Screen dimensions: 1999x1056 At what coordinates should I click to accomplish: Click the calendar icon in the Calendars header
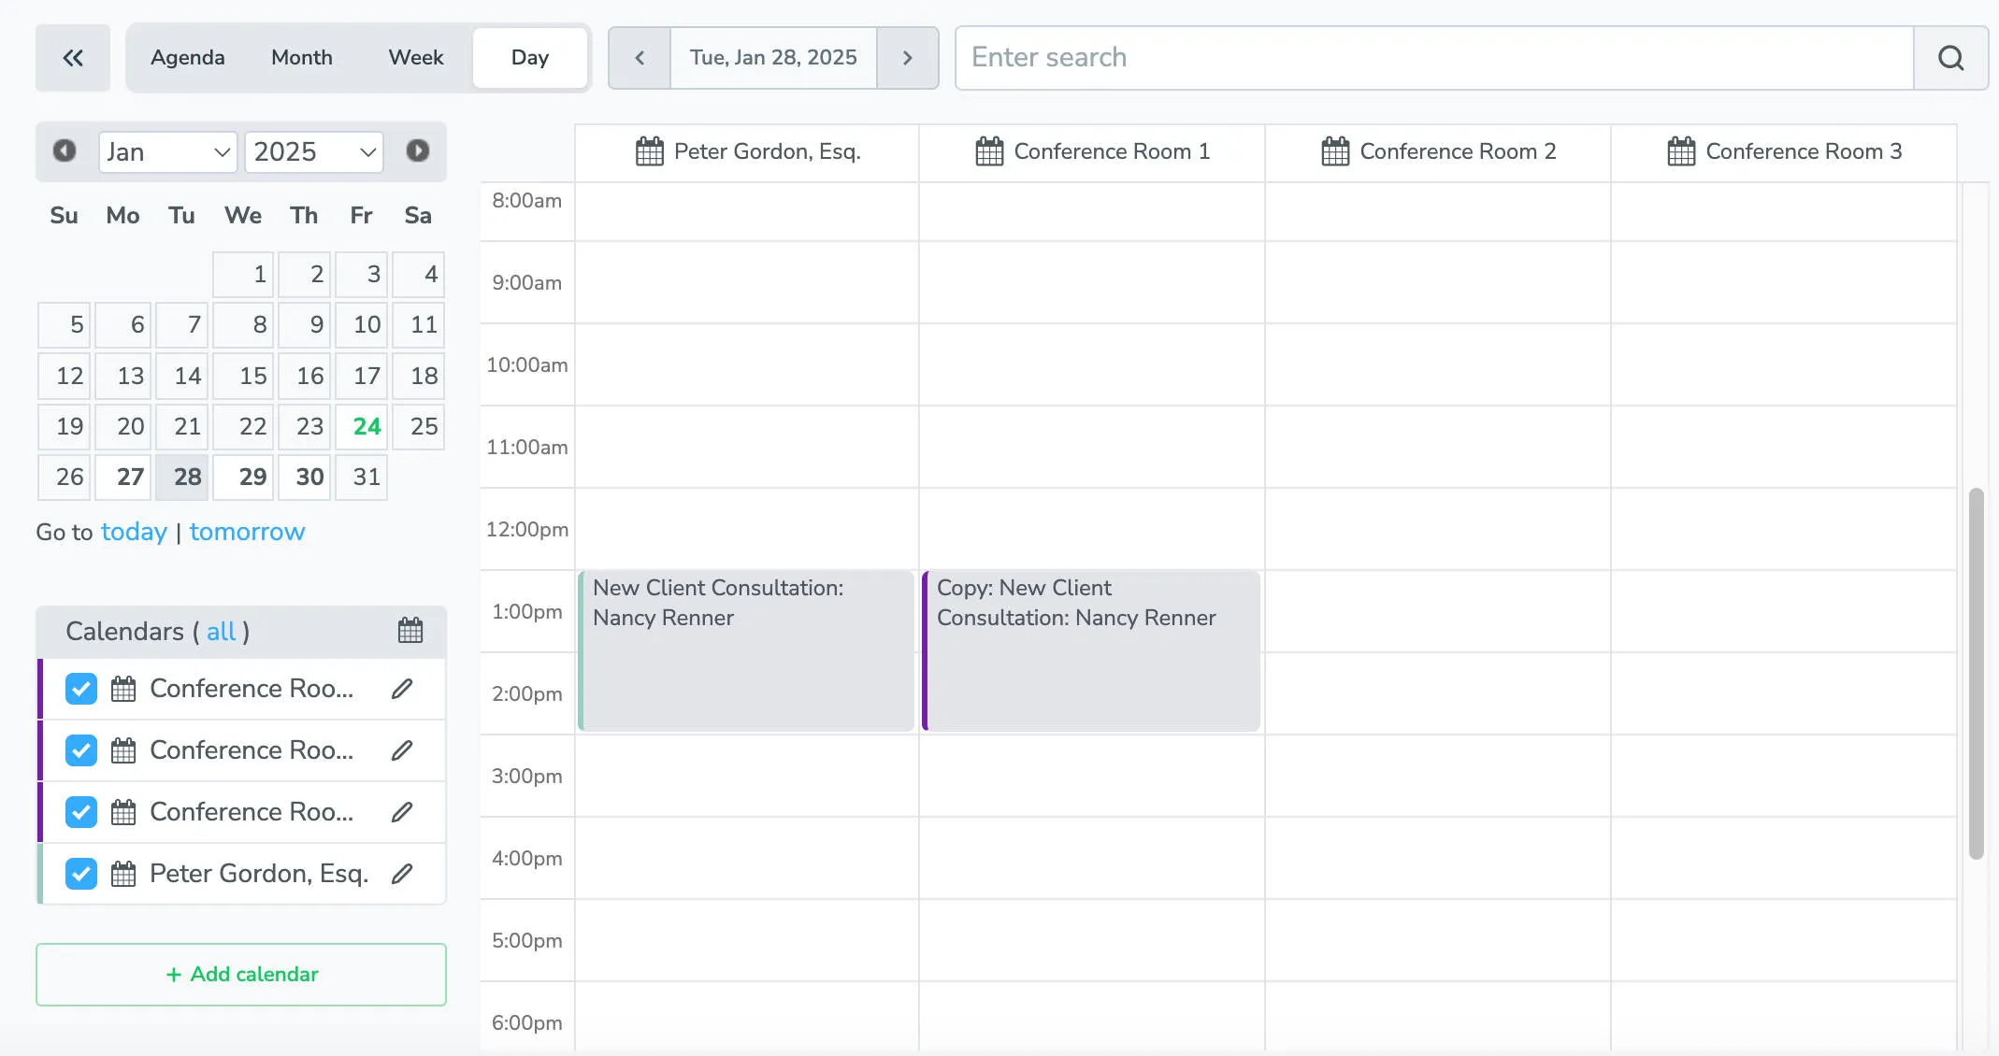(410, 631)
